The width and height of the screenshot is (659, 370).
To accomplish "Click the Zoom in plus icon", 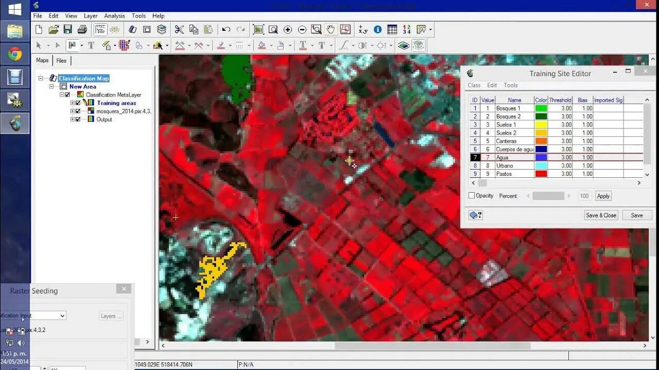I will [x=287, y=30].
